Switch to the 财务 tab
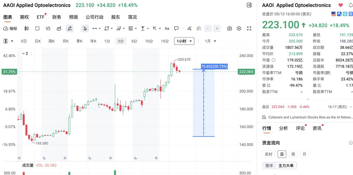 point(57,17)
